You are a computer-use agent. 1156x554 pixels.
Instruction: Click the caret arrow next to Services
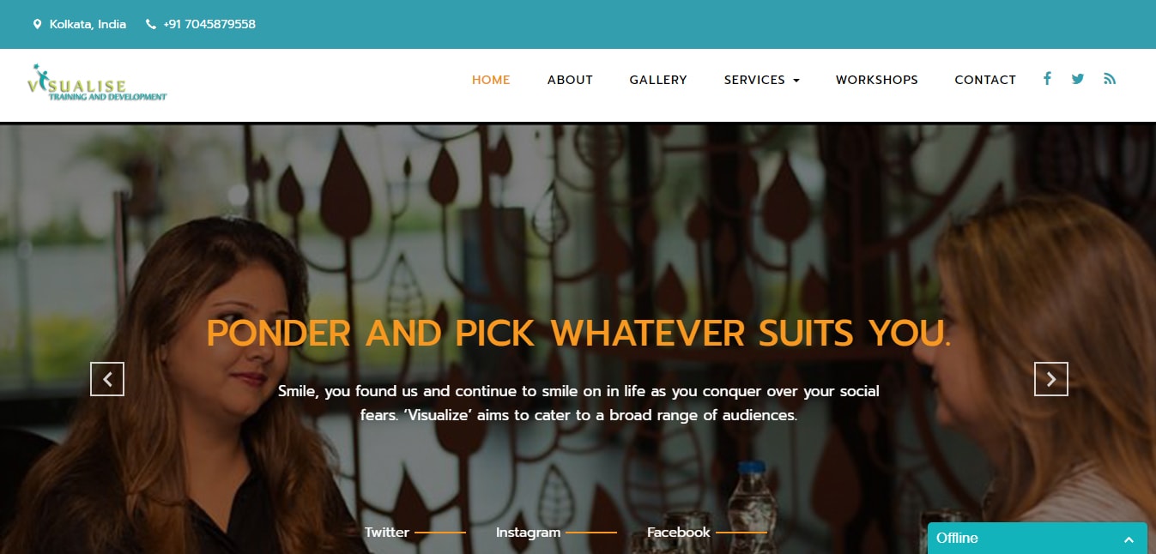click(x=796, y=81)
